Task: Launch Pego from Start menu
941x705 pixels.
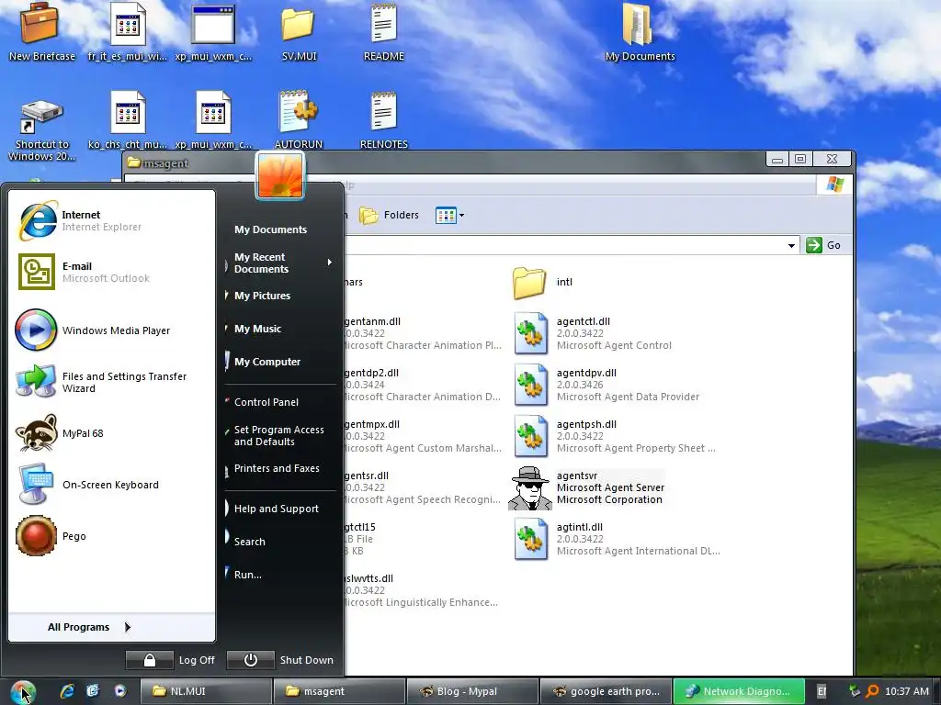Action: tap(111, 536)
